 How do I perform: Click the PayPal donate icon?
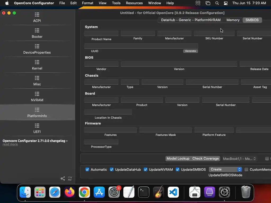click(x=70, y=178)
